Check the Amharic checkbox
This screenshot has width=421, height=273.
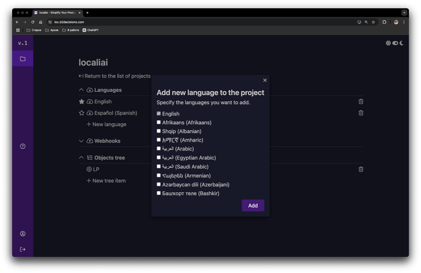[x=159, y=140]
